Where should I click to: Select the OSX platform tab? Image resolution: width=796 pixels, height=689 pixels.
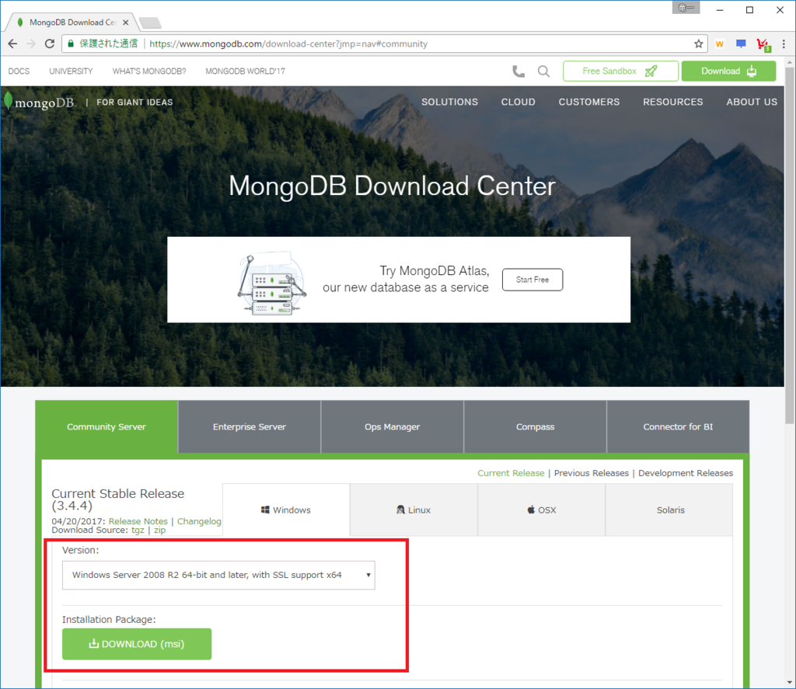tap(541, 510)
